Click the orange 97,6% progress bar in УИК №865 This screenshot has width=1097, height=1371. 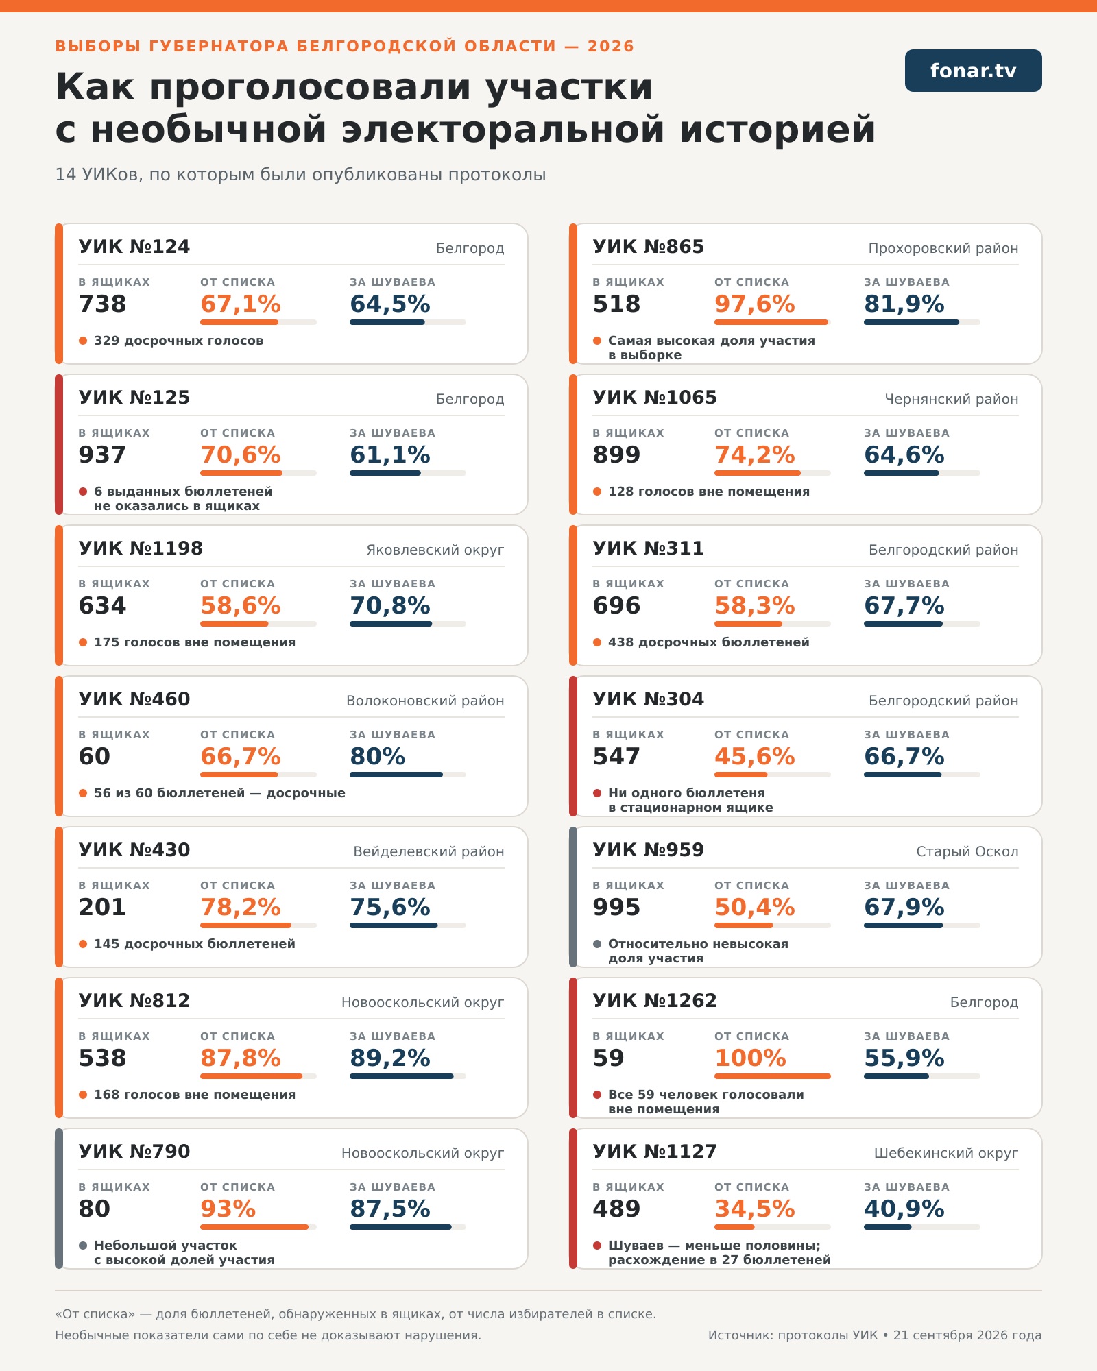[x=773, y=322]
